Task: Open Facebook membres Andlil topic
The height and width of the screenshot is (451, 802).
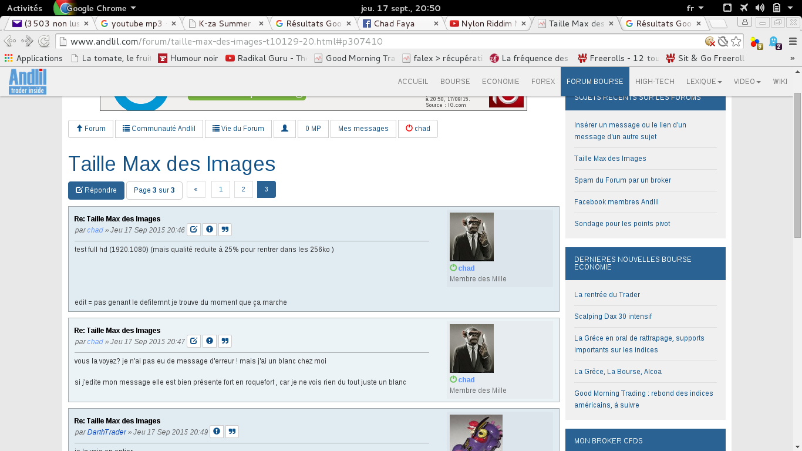Action: (616, 202)
